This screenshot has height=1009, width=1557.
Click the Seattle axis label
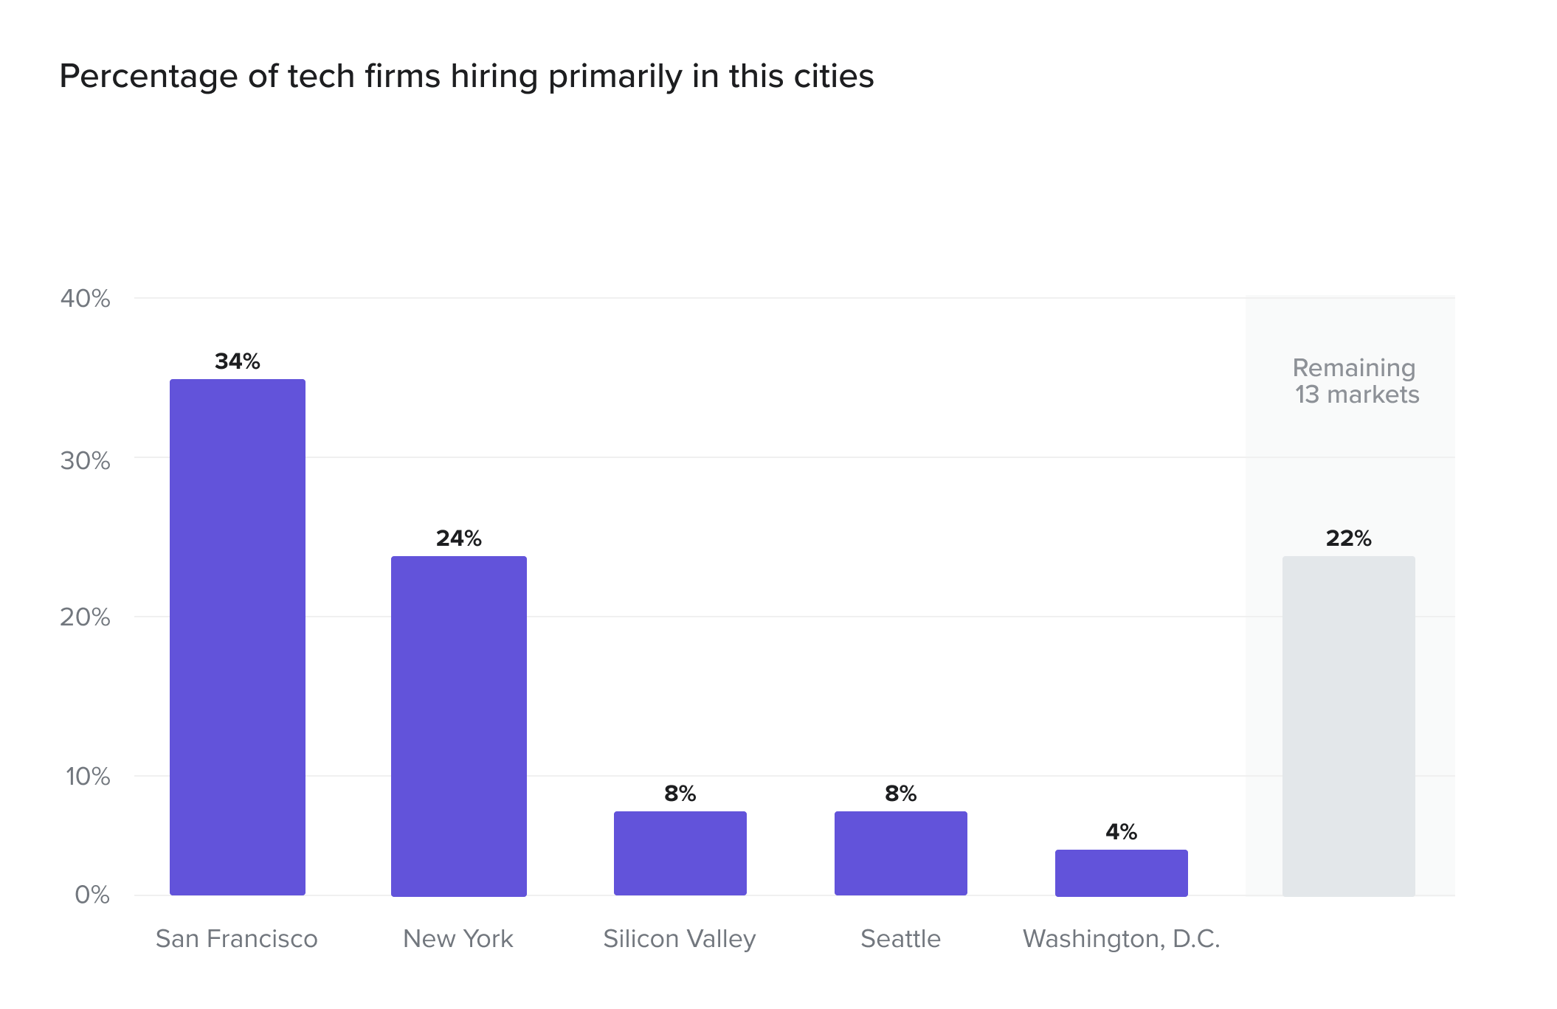coord(901,939)
